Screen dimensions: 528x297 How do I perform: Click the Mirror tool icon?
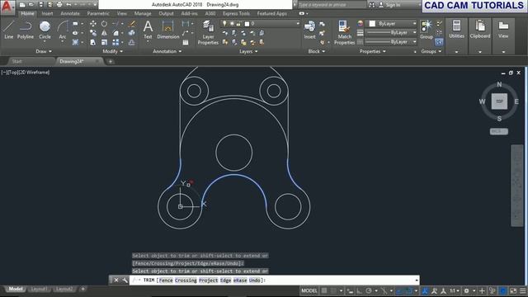click(x=105, y=33)
